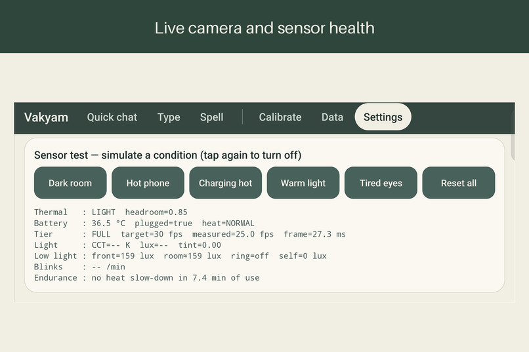529x352 pixels.
Task: Click the Tier FULL target=30 fps line
Action: [x=190, y=234]
